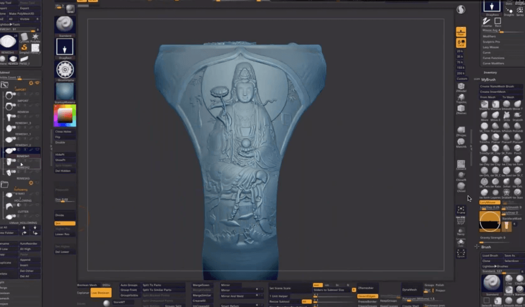The height and width of the screenshot is (307, 525).
Task: Click the Dist 0.02 slider
Action: pyautogui.click(x=65, y=200)
